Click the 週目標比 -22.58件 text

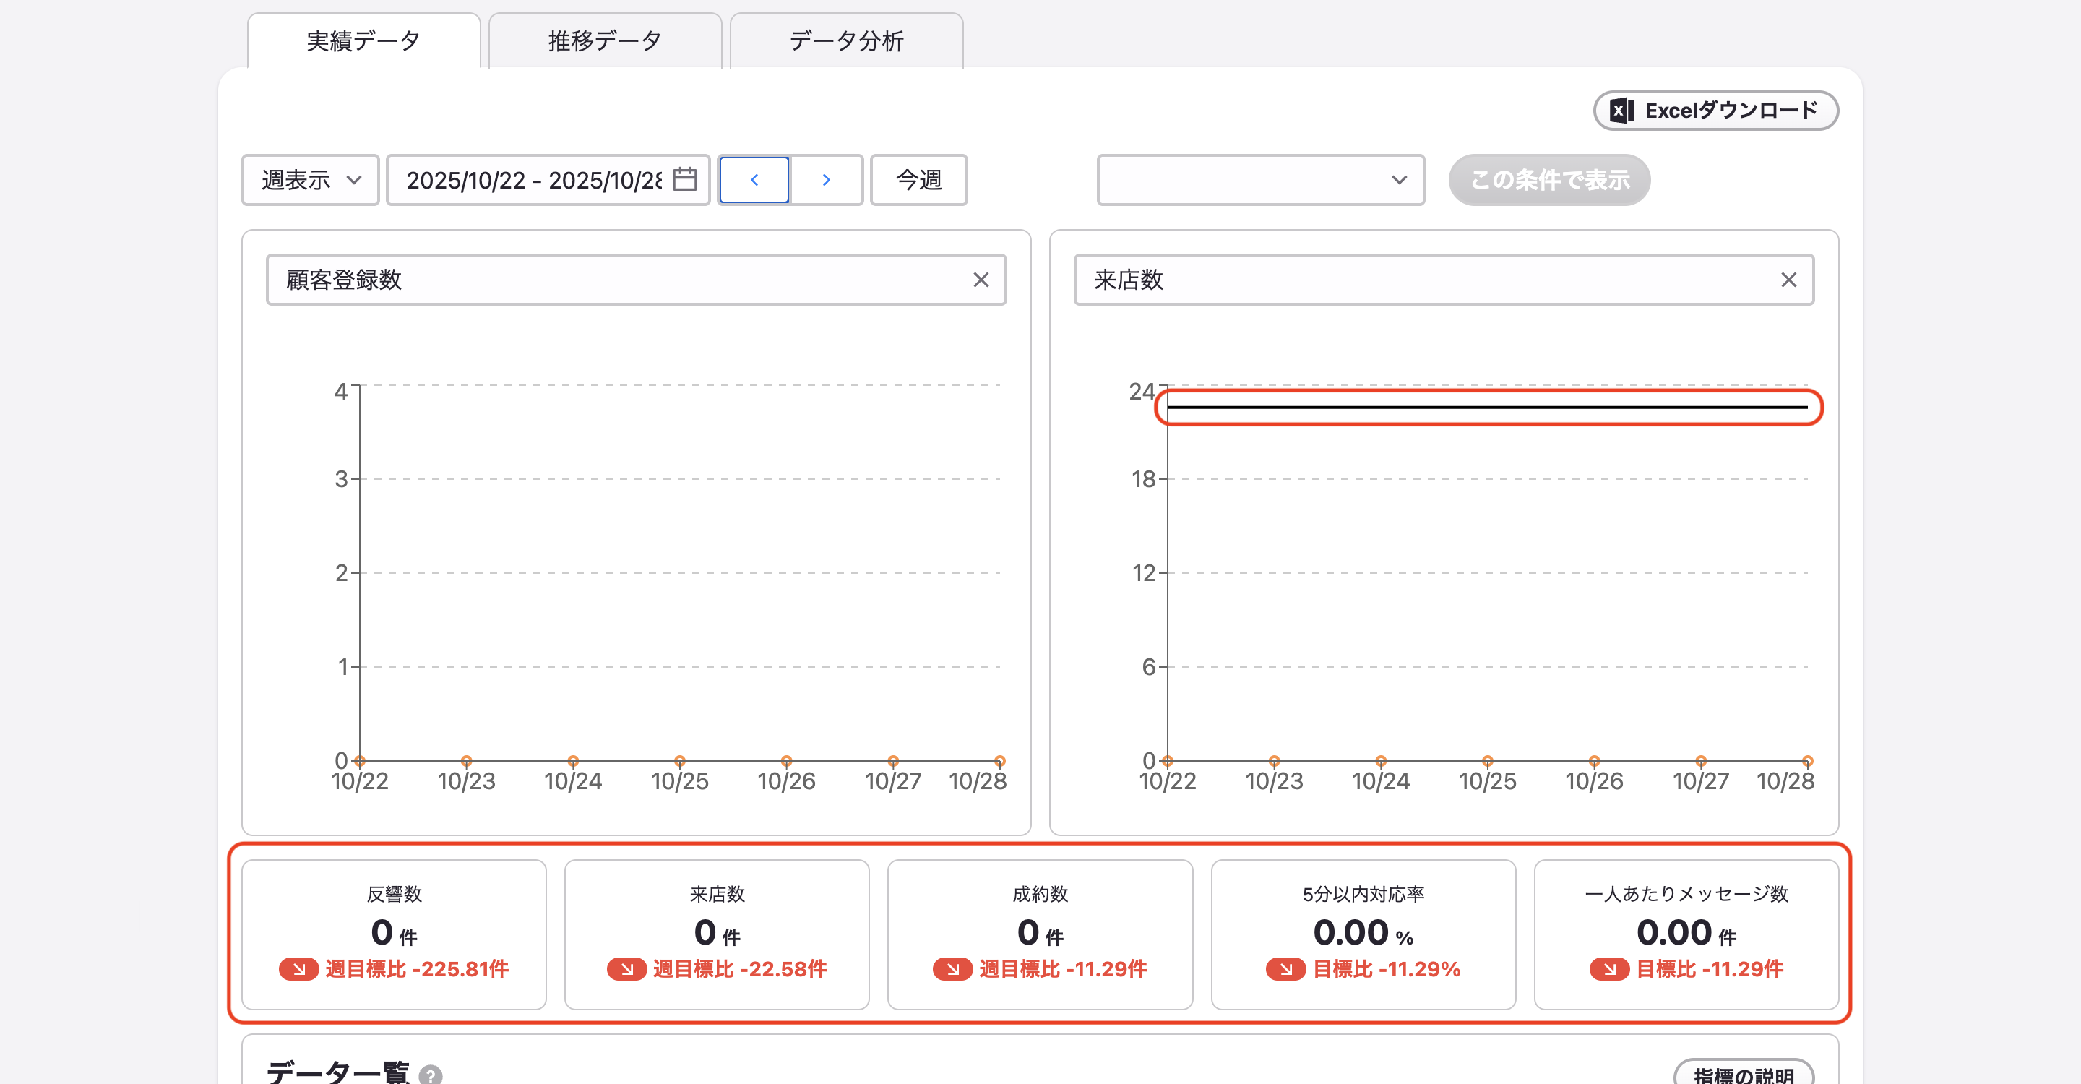point(740,968)
